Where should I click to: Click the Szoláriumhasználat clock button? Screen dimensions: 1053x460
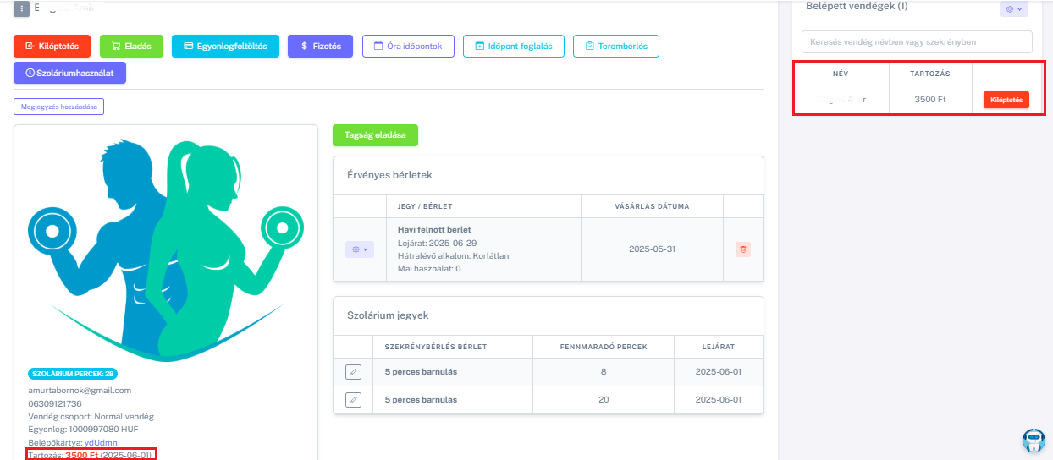pyautogui.click(x=69, y=74)
